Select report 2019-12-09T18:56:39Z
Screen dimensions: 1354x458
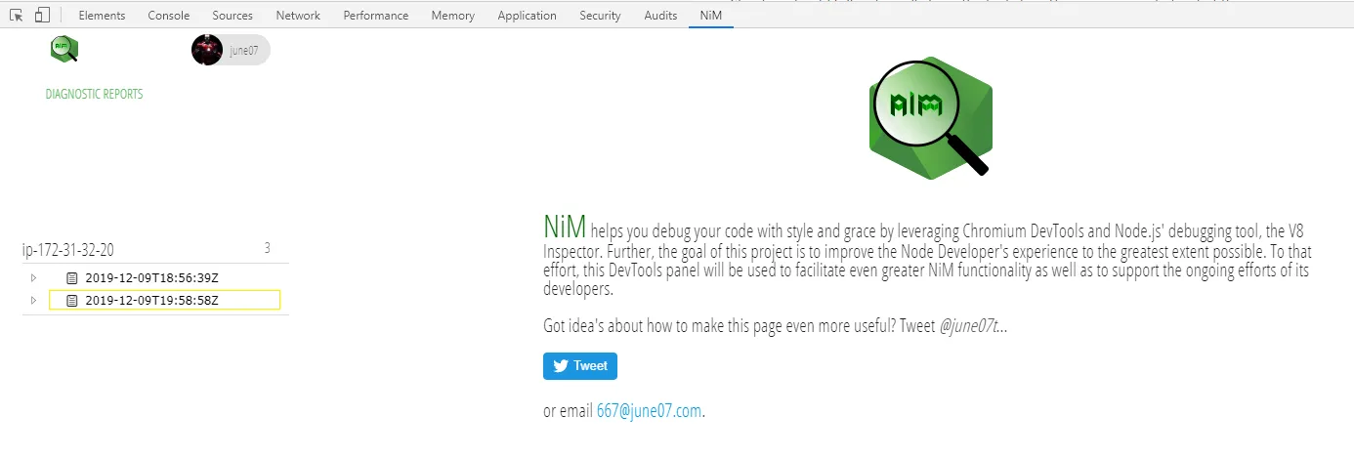pyautogui.click(x=152, y=277)
